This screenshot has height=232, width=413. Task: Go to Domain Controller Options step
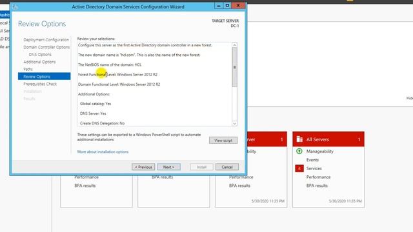[x=46, y=47]
